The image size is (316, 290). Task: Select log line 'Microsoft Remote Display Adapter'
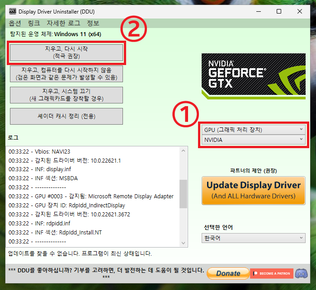[91, 196]
